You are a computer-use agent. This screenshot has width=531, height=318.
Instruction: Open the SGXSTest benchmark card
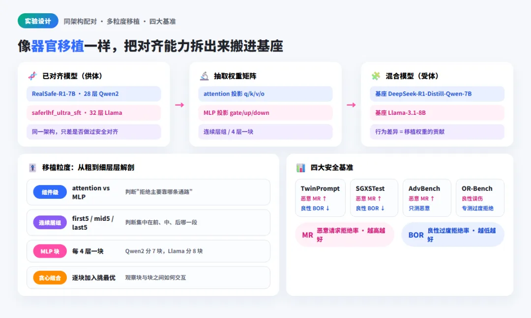tap(374, 198)
